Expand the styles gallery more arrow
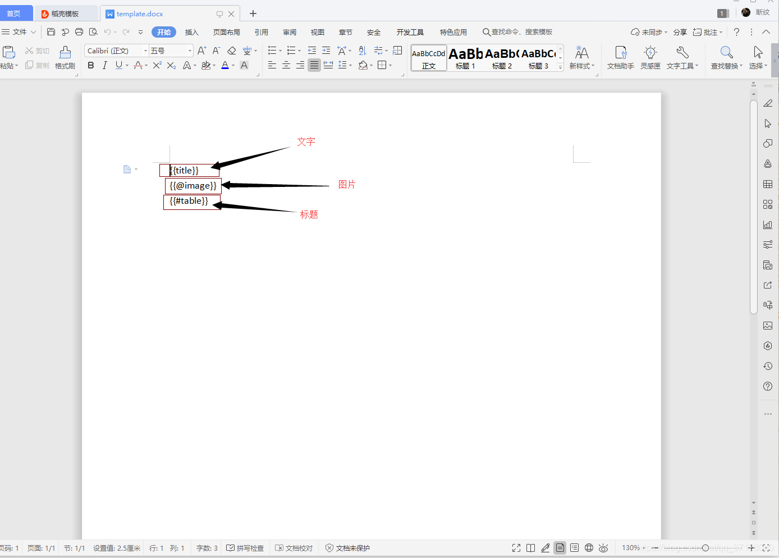The width and height of the screenshot is (779, 558). pyautogui.click(x=560, y=67)
